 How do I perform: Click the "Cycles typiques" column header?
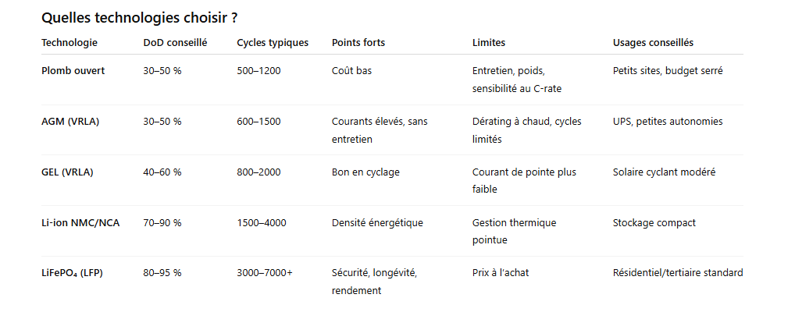coord(273,43)
